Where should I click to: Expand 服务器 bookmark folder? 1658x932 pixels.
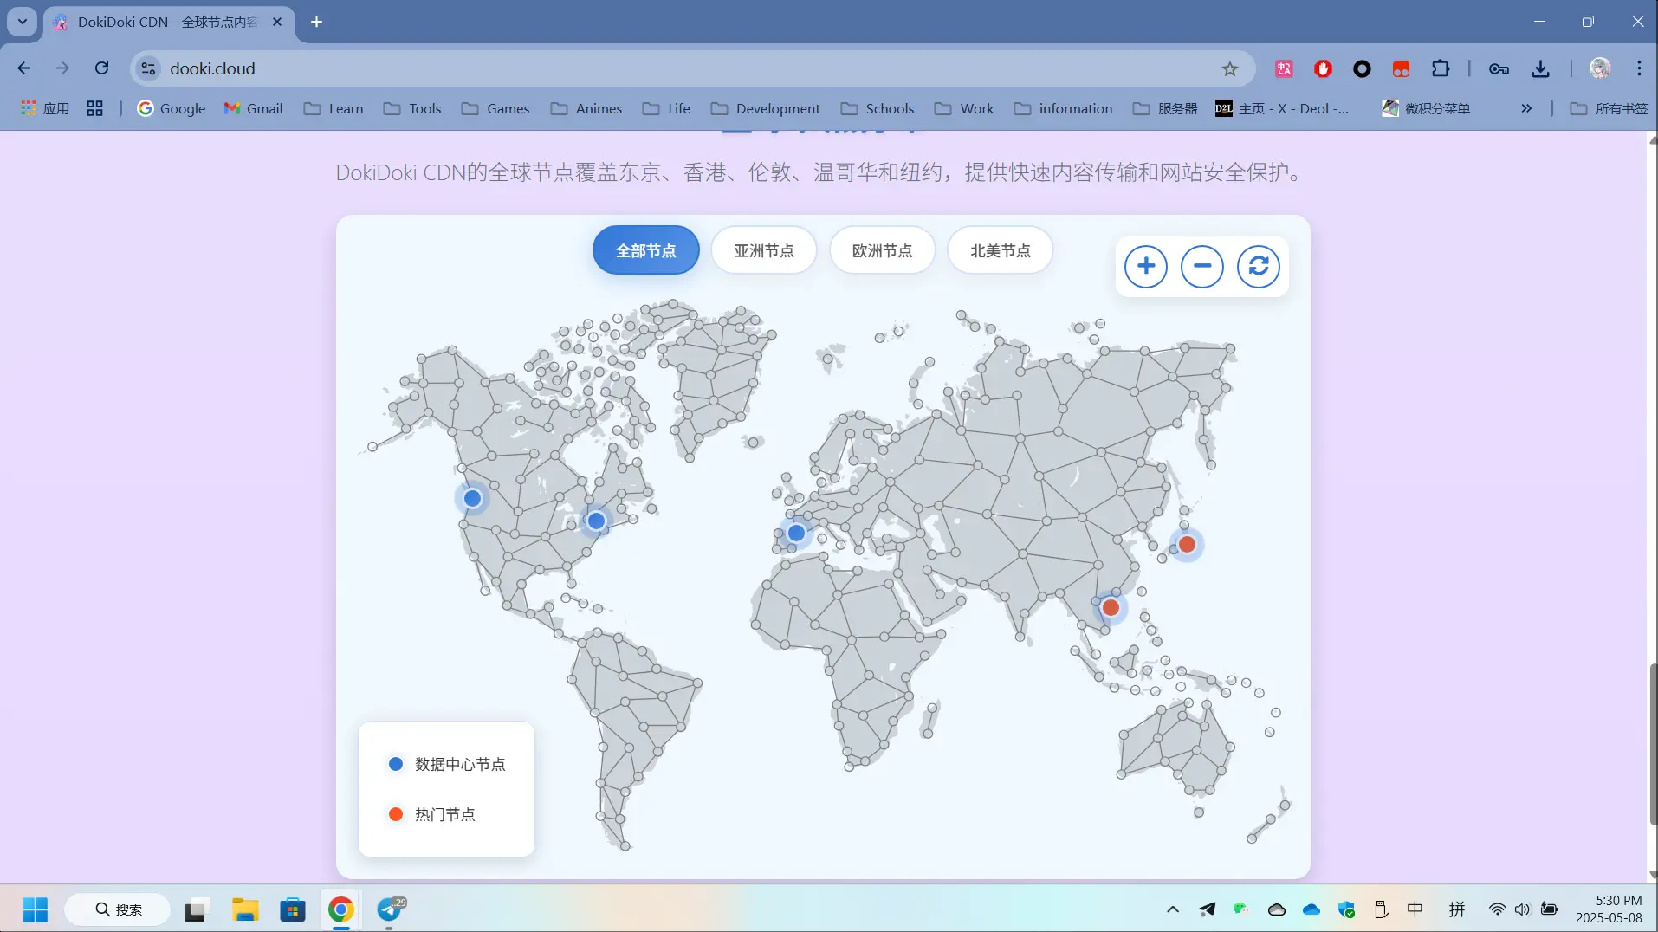pyautogui.click(x=1165, y=108)
